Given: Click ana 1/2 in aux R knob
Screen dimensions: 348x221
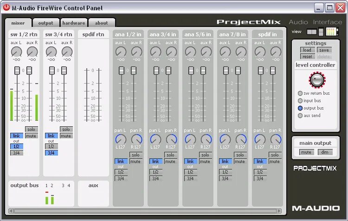Looking at the screenshot, I should tap(137, 52).
